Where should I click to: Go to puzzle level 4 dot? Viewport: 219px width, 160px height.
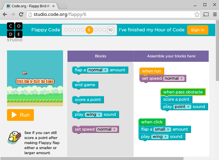click(x=79, y=30)
